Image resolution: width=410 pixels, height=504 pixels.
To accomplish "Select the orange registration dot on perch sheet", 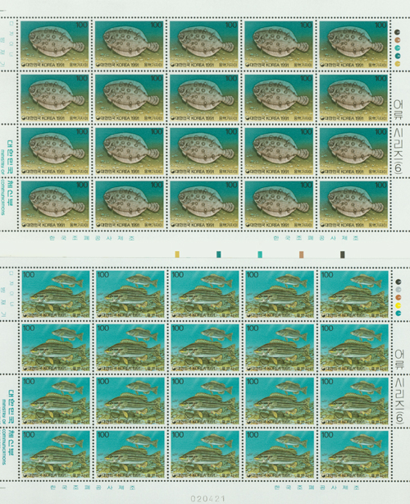I will pos(399,297).
